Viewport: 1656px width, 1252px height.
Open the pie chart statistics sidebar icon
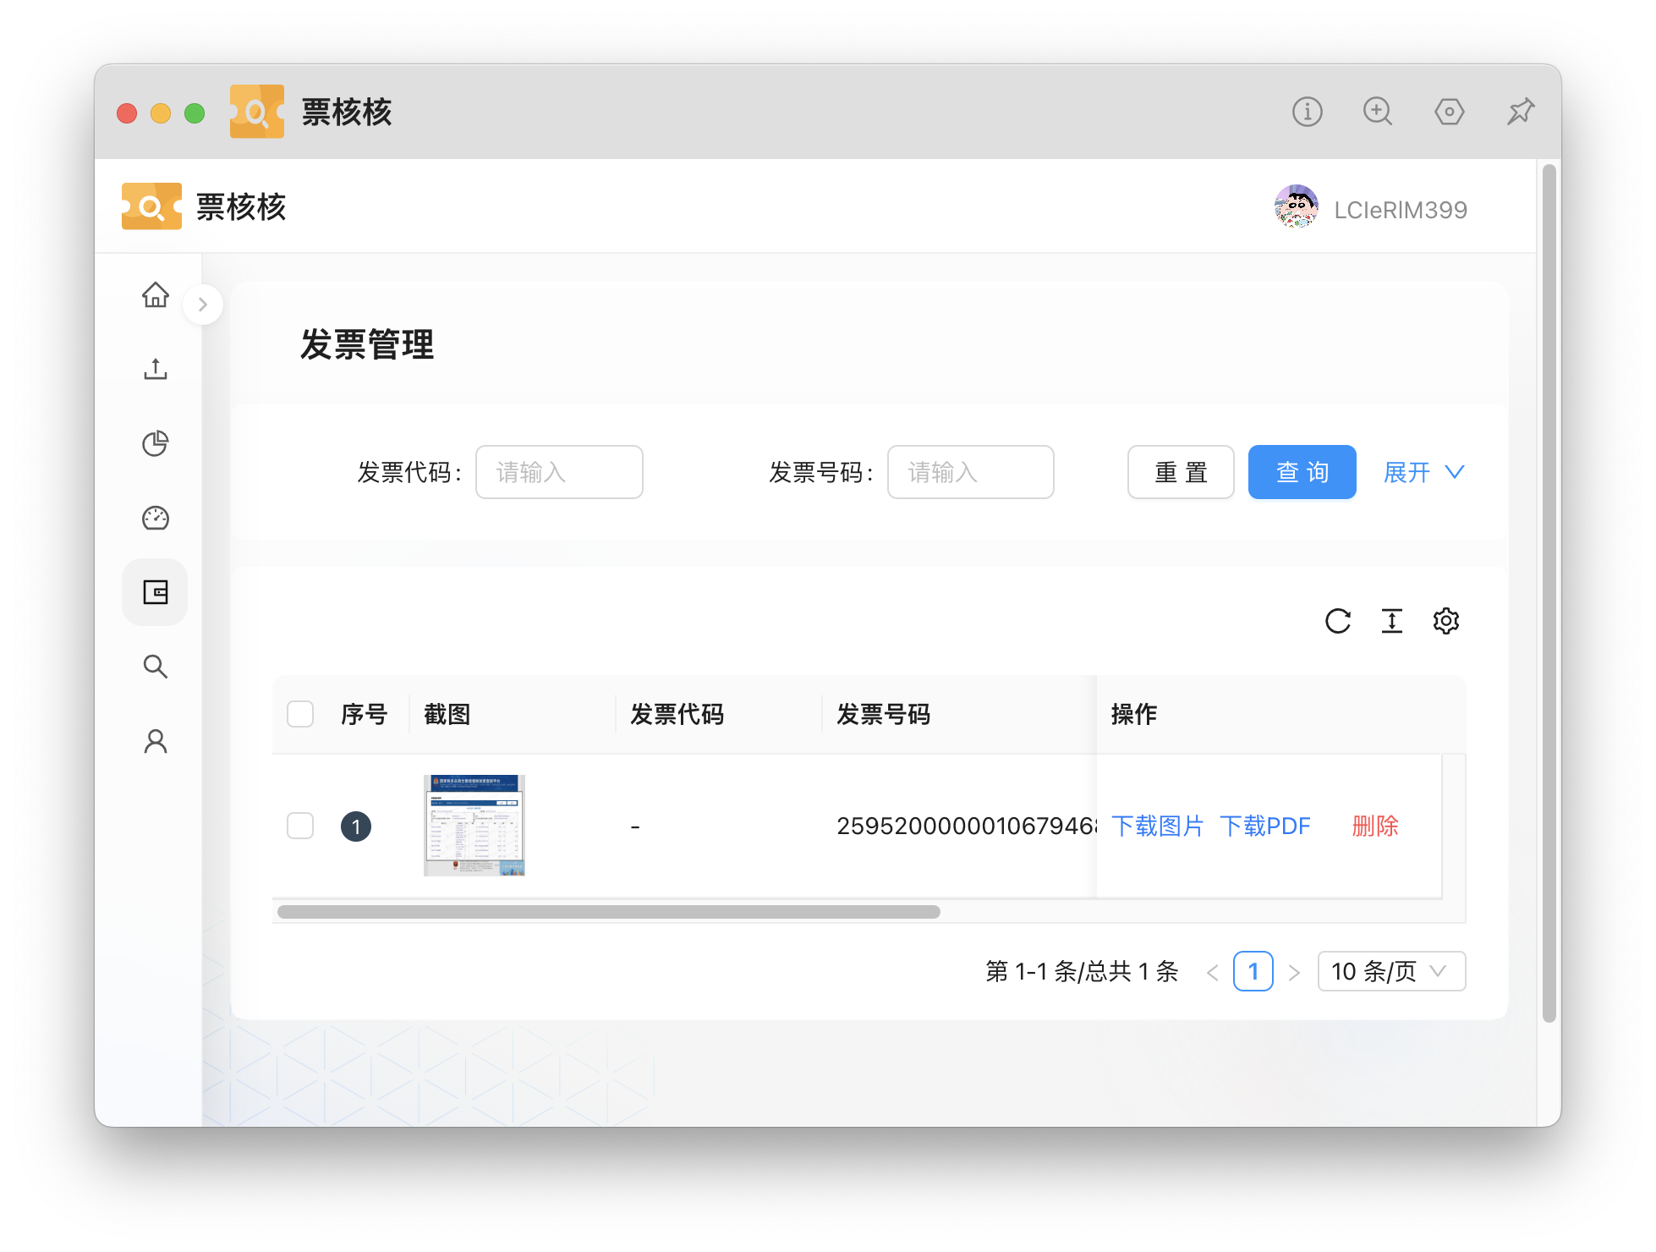point(156,443)
